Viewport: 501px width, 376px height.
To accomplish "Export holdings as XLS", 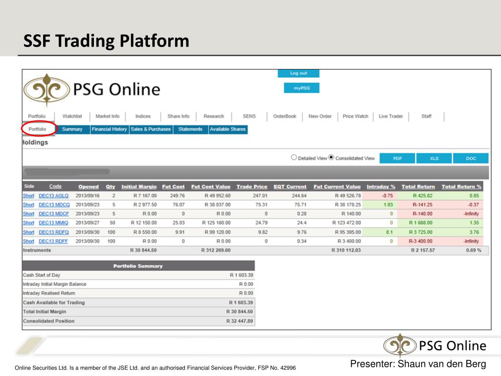I will [434, 158].
